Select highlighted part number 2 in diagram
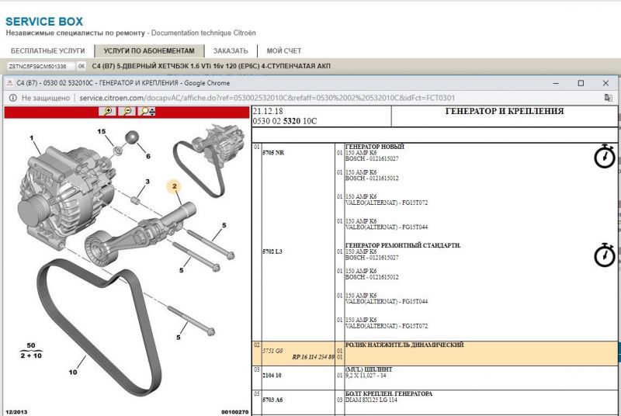Screen dimensions: 621x416 click(175, 186)
